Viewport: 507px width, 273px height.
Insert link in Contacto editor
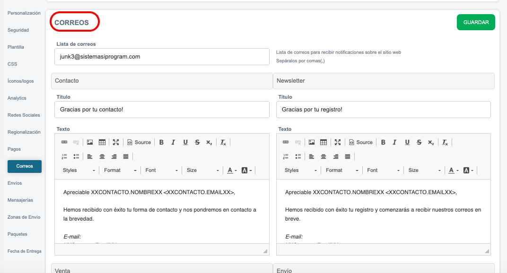point(64,142)
